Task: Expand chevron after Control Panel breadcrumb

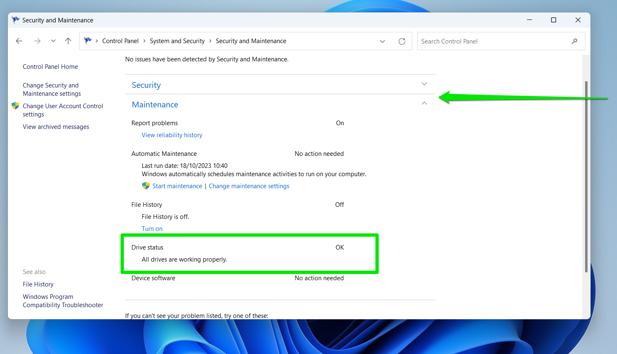Action: pos(145,41)
